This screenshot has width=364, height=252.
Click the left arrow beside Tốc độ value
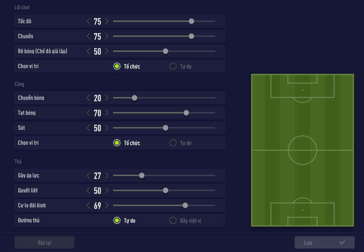pos(88,21)
